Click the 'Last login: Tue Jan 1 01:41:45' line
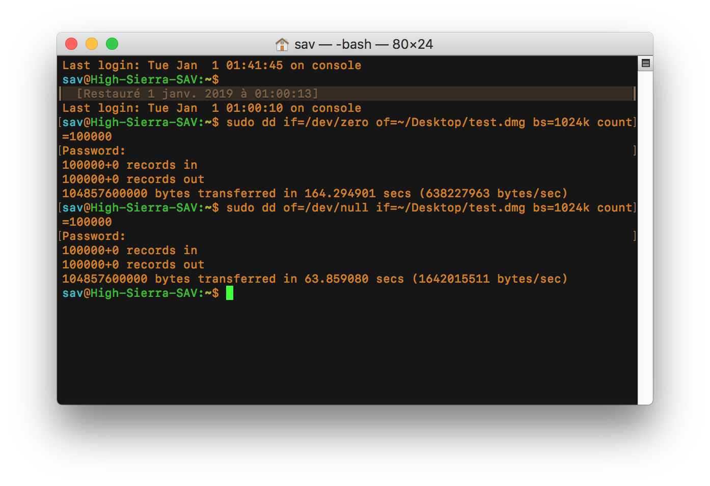This screenshot has height=486, width=710. pyautogui.click(x=212, y=65)
